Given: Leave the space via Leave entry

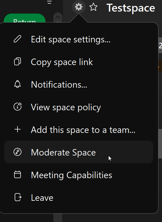Looking at the screenshot, I should point(79,197).
